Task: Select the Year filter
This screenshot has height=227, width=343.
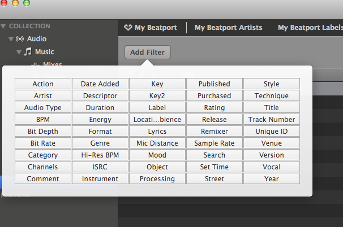Action: click(x=272, y=179)
